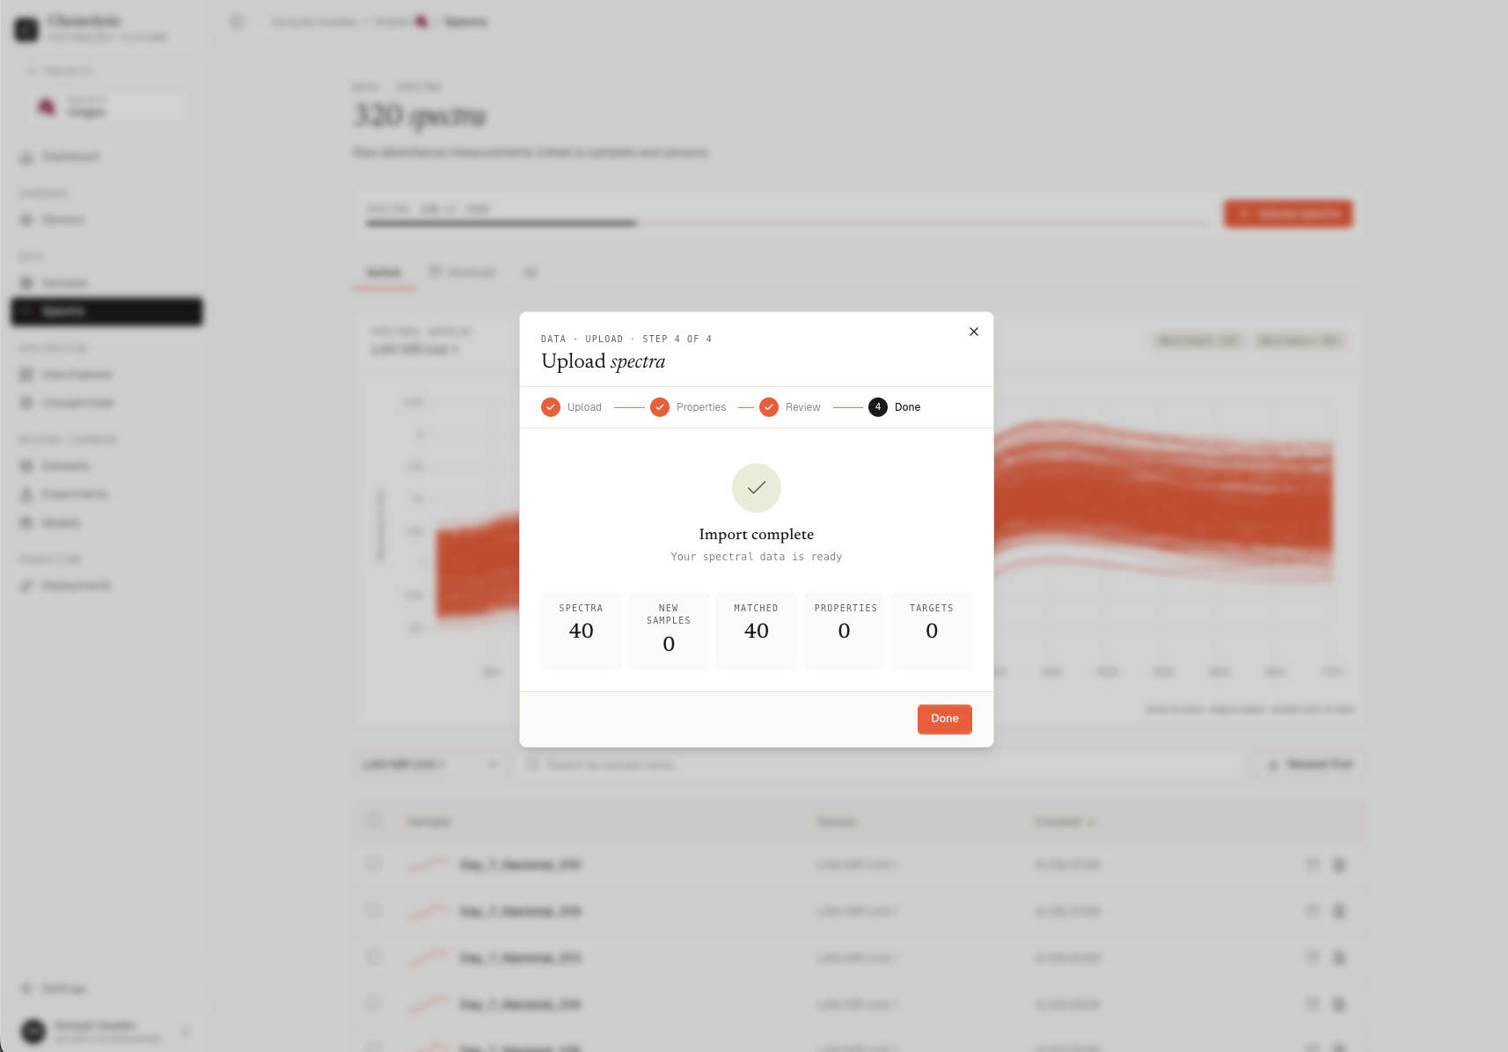Click the completed Properties step checkmark

[660, 407]
